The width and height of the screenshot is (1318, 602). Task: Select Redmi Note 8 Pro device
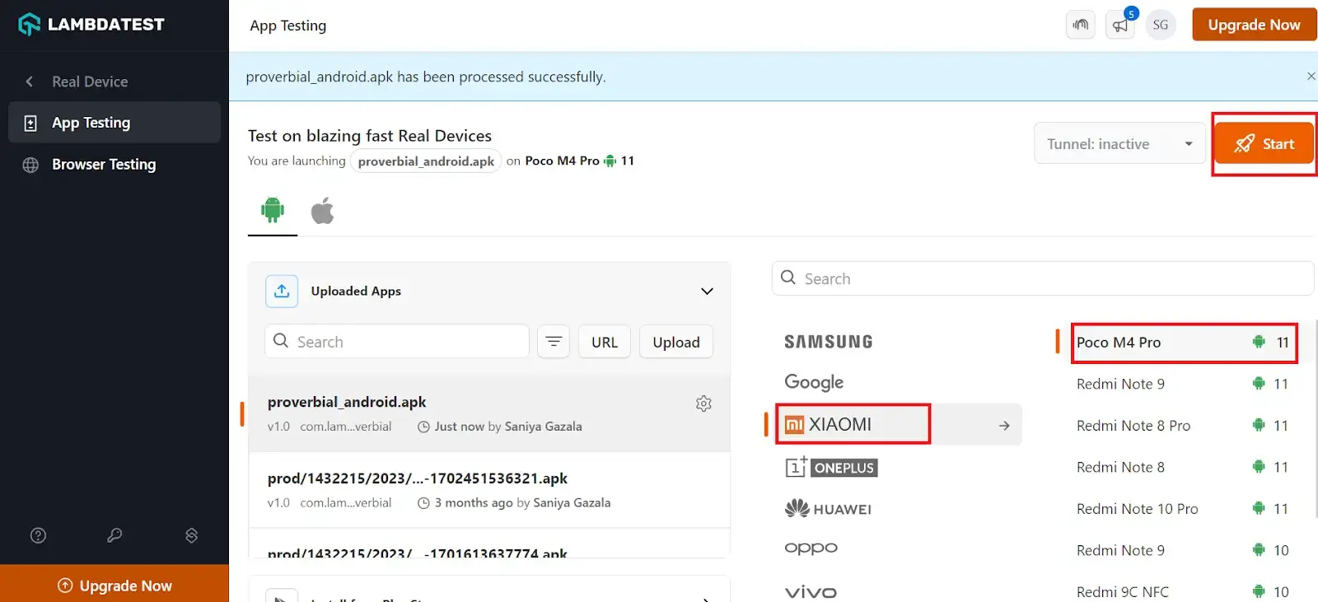[x=1185, y=426]
